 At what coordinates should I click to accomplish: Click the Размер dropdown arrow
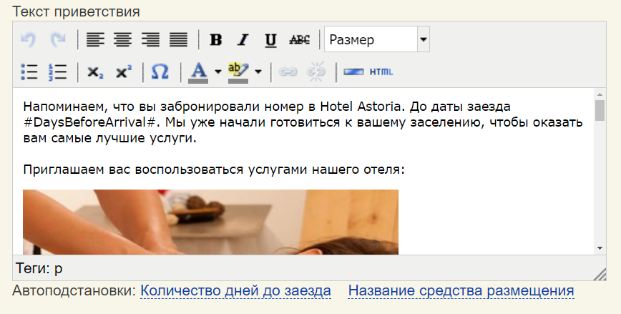click(x=424, y=39)
